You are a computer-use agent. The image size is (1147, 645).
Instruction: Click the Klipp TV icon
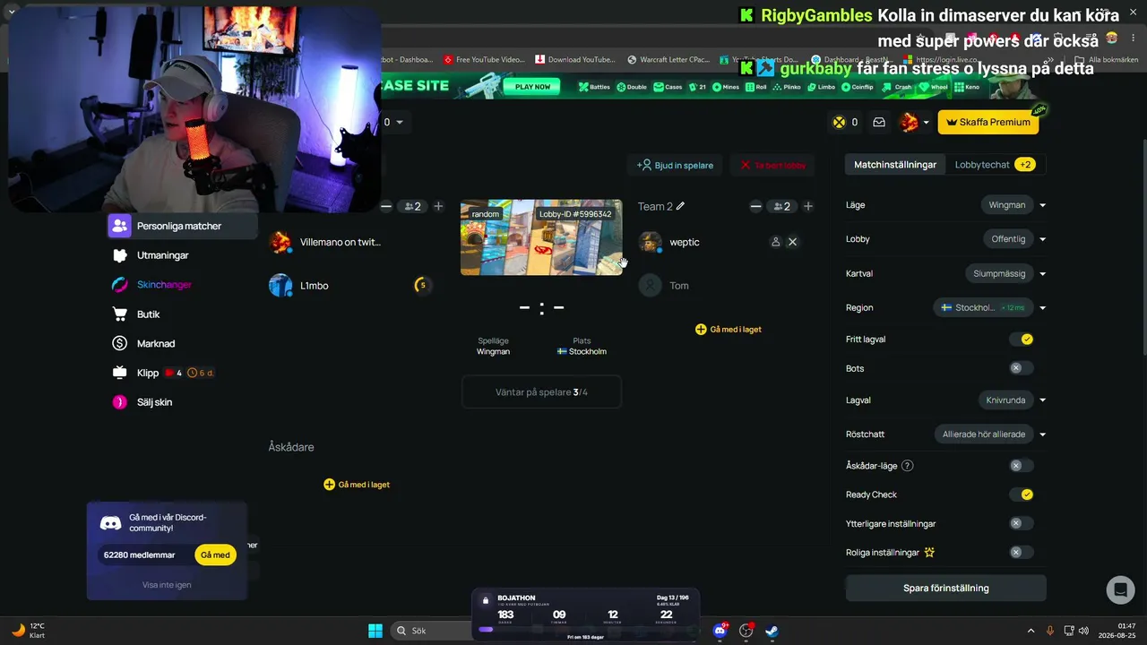point(120,373)
